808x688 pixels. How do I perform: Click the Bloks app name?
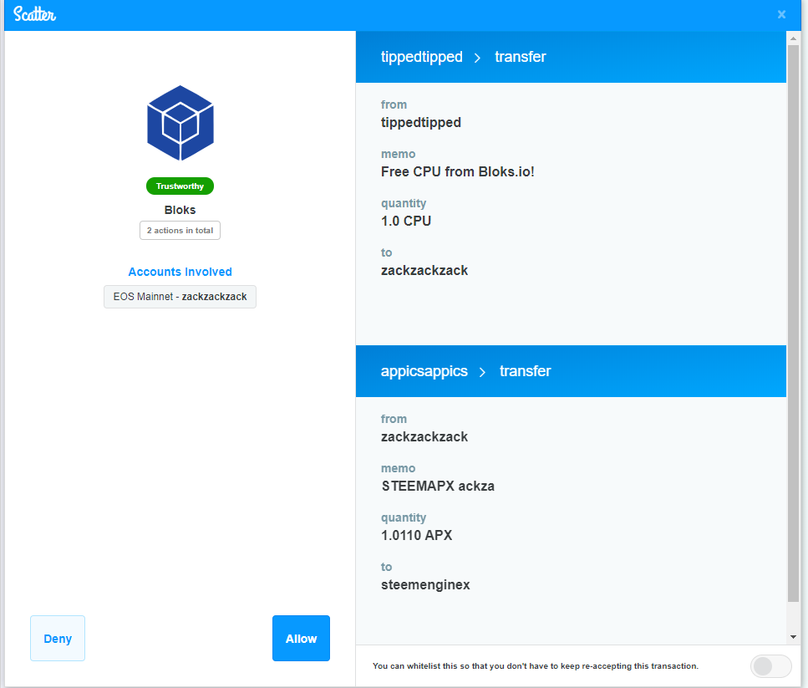coord(180,211)
